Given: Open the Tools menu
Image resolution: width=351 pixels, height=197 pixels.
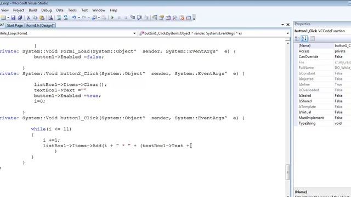Looking at the screenshot, I should tap(72, 10).
